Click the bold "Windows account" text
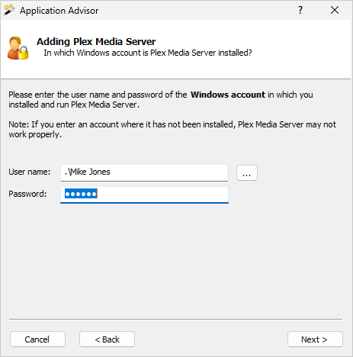 [x=228, y=95]
